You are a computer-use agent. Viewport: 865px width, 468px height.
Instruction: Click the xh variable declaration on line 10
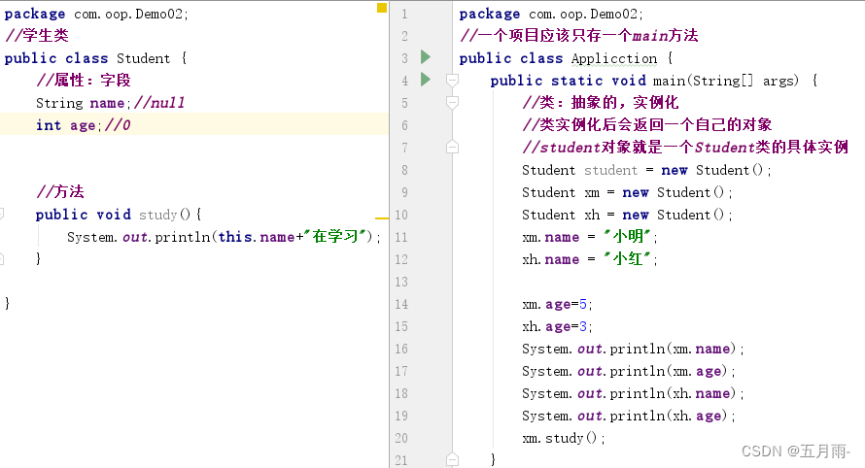click(592, 215)
